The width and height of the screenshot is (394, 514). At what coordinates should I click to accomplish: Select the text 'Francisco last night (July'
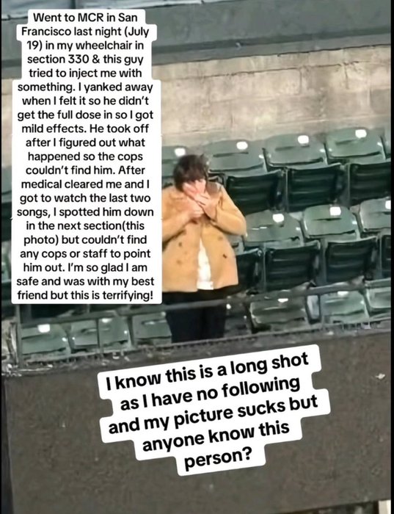click(x=85, y=32)
